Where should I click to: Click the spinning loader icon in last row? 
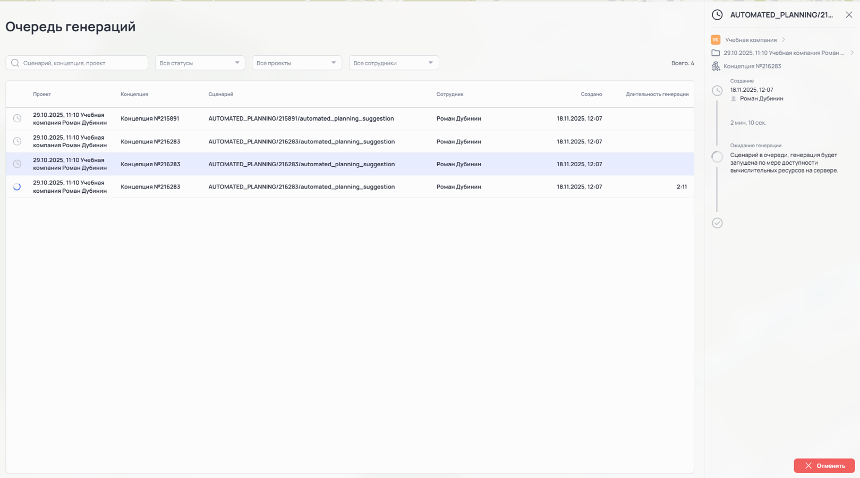coord(18,187)
